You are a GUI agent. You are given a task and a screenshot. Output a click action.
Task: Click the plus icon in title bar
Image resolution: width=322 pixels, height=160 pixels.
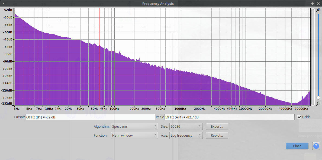[x=312, y=4]
